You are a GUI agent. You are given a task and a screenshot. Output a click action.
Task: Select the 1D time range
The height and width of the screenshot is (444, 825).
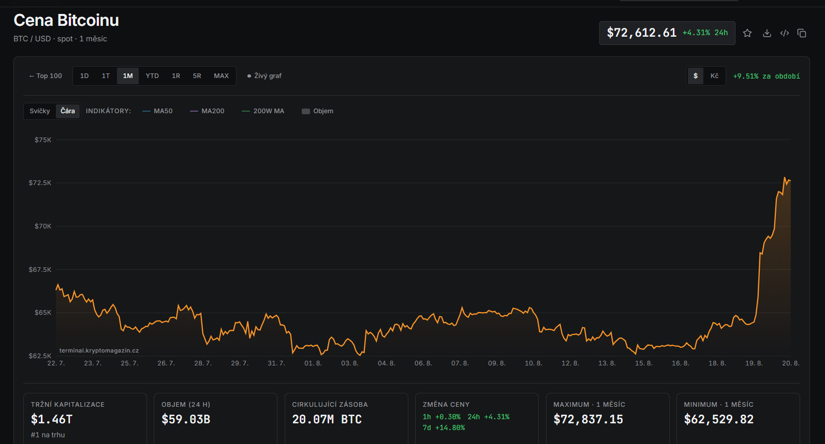84,76
